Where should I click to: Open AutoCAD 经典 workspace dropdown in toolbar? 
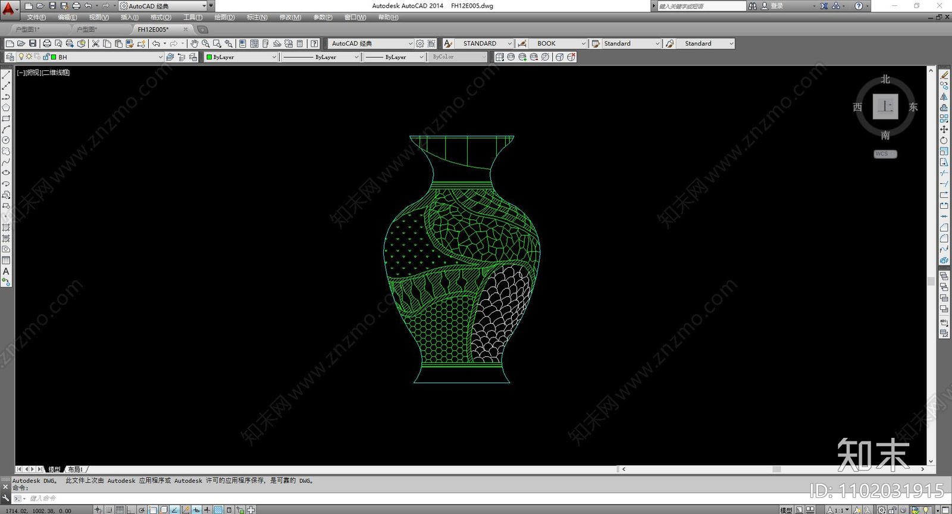(411, 43)
